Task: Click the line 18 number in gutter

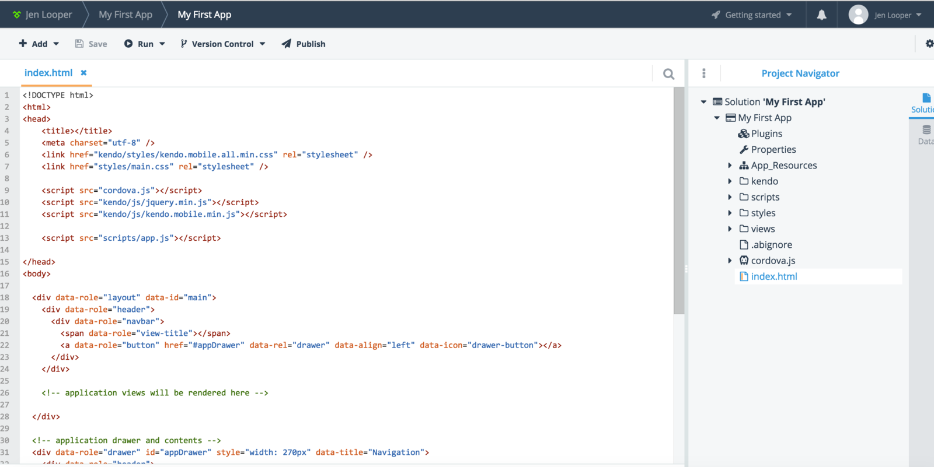Action: [5, 297]
